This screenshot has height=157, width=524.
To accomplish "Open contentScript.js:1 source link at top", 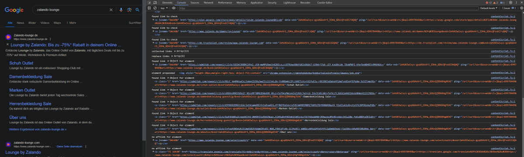I will (x=503, y=16).
